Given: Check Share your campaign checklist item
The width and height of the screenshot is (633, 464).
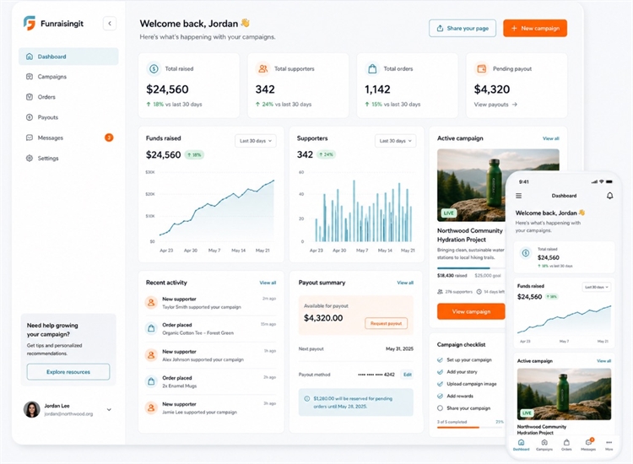Looking at the screenshot, I should (x=440, y=408).
